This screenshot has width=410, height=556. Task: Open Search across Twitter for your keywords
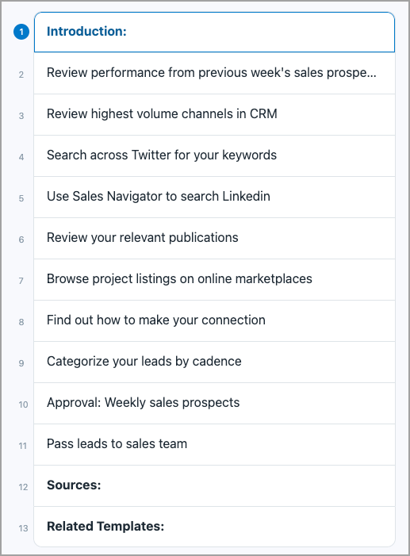pos(214,155)
